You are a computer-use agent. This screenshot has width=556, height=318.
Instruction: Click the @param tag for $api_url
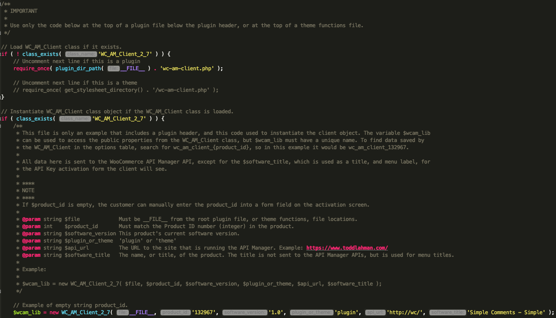click(x=31, y=248)
